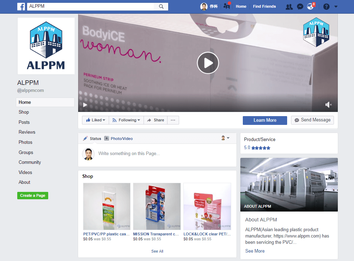The width and height of the screenshot is (354, 261).
Task: Click the 5.0 star rating
Action: pyautogui.click(x=257, y=148)
